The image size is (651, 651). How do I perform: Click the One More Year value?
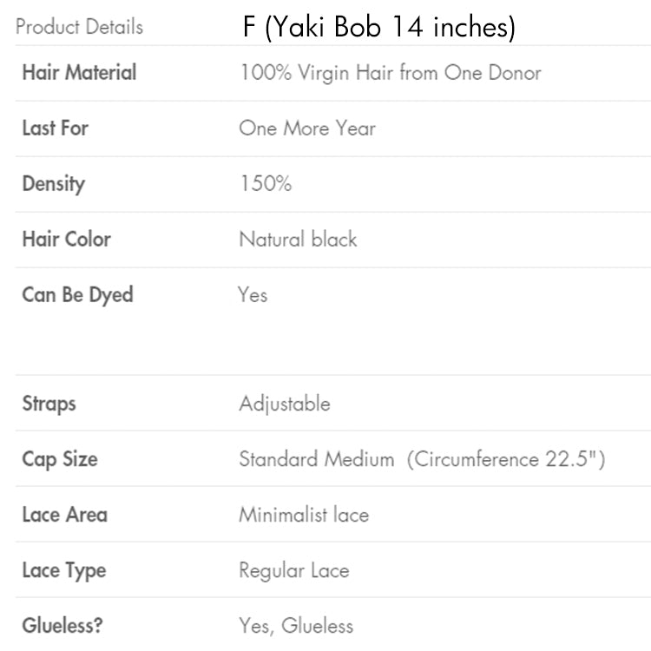(307, 128)
